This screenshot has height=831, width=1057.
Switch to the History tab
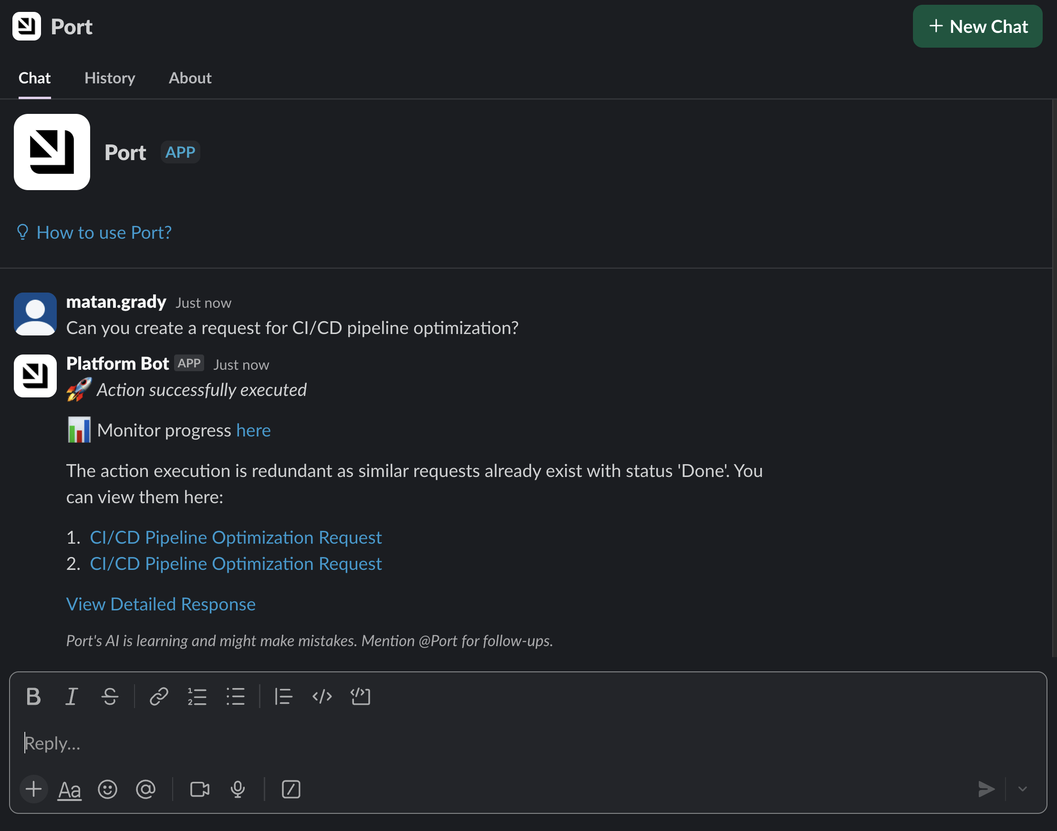[110, 78]
